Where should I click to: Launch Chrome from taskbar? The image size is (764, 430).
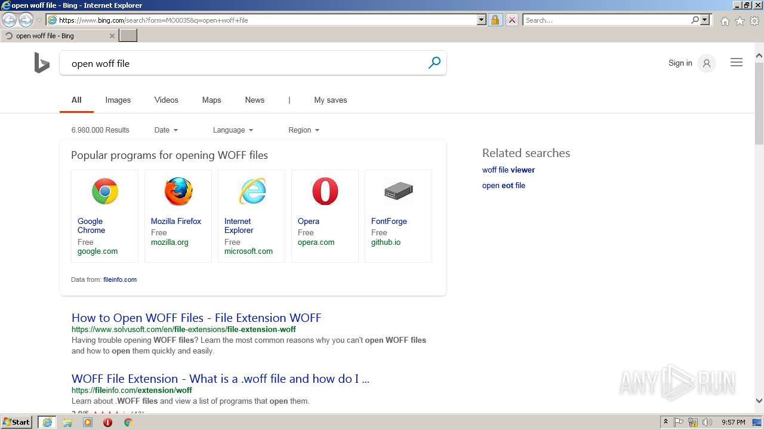128,422
